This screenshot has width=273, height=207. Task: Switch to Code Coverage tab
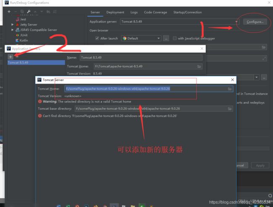pyautogui.click(x=155, y=12)
